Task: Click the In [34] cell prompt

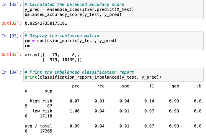Action: (12, 72)
